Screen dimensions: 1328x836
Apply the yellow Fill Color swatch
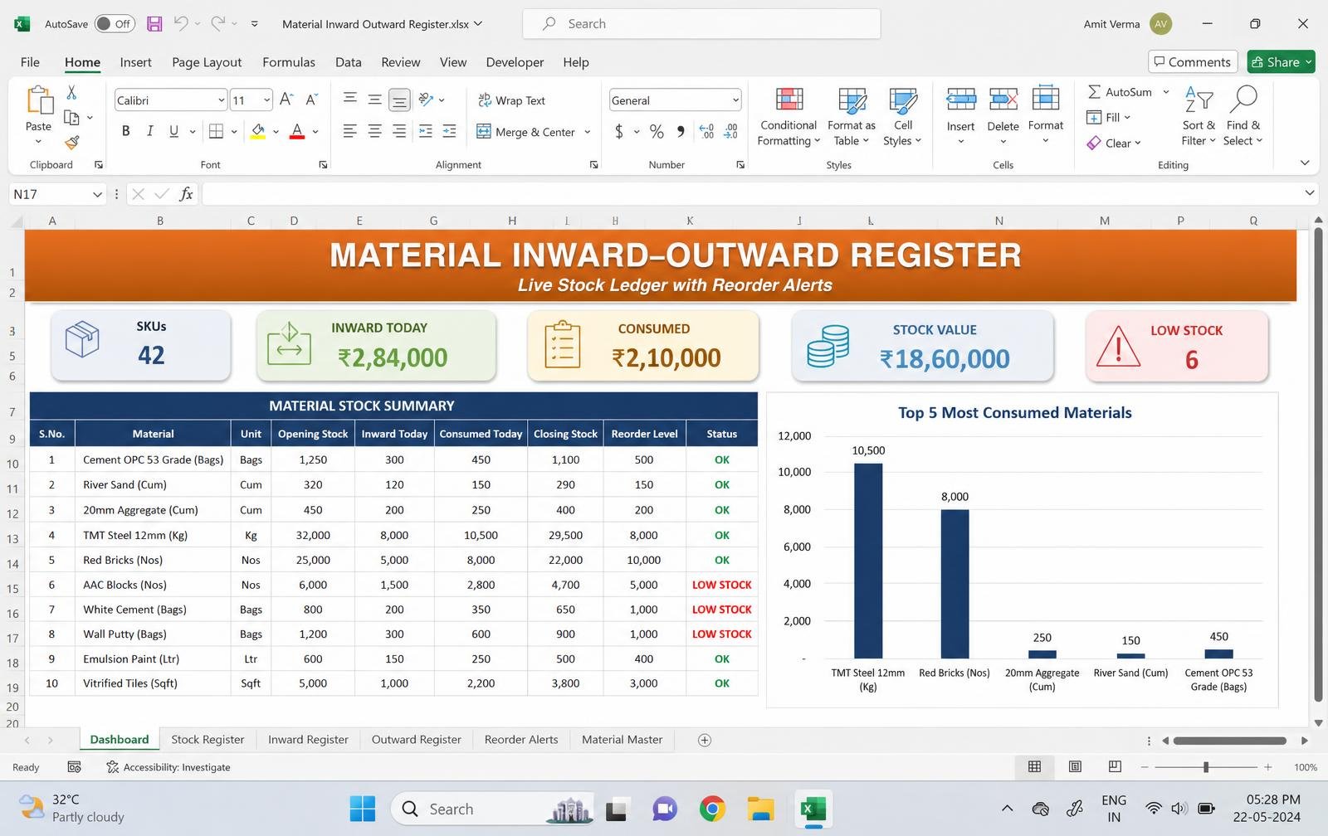[258, 131]
